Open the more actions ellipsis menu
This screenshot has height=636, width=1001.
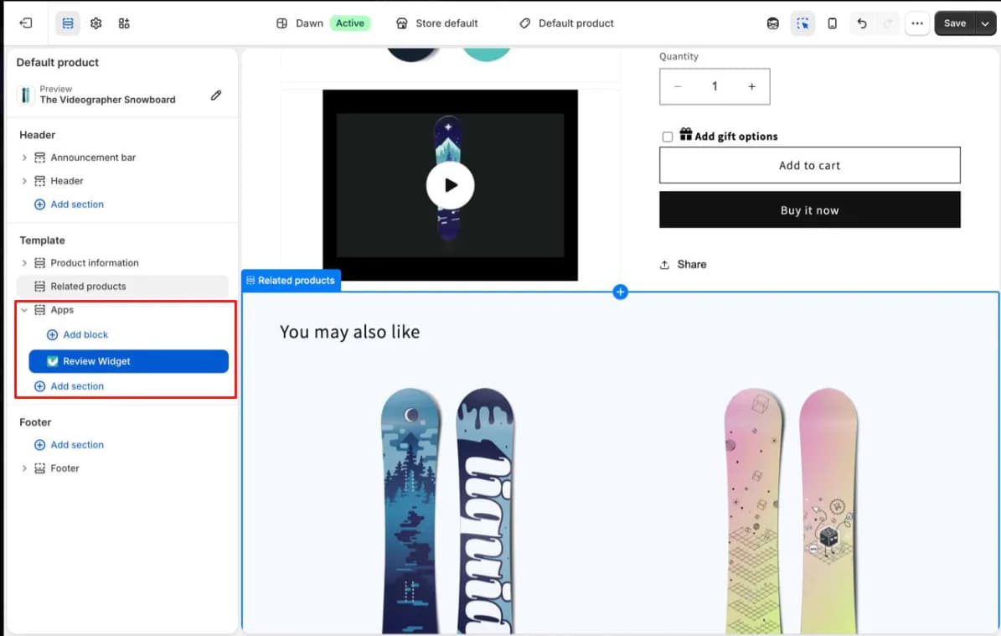click(x=916, y=23)
